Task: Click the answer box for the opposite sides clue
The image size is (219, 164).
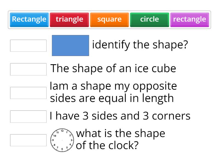Action: [28, 93]
